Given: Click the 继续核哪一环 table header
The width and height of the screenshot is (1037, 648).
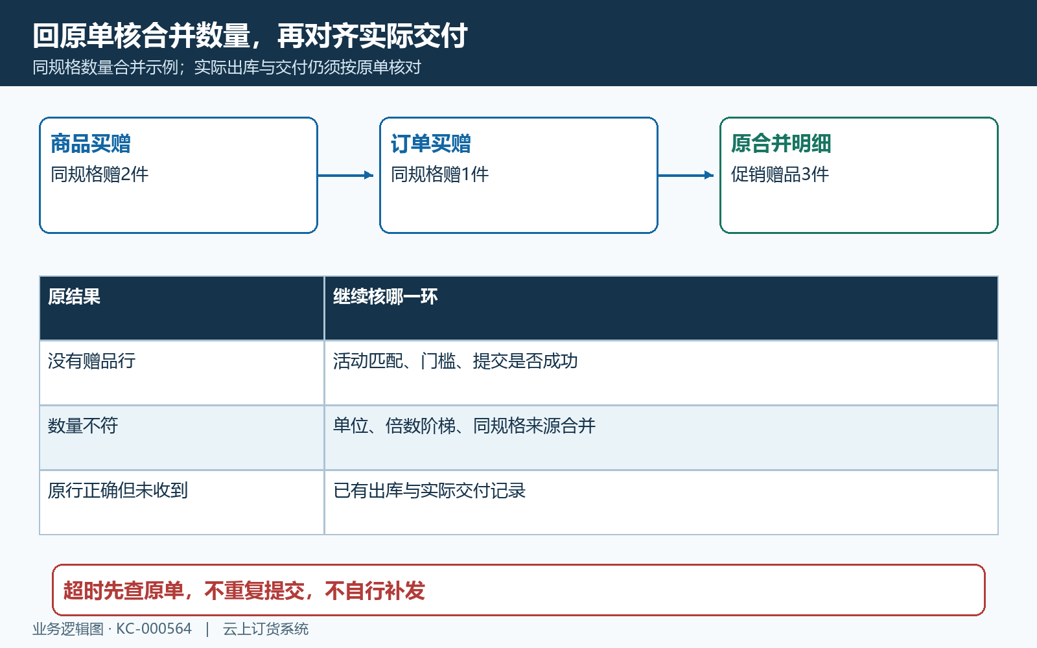Looking at the screenshot, I should [x=661, y=308].
